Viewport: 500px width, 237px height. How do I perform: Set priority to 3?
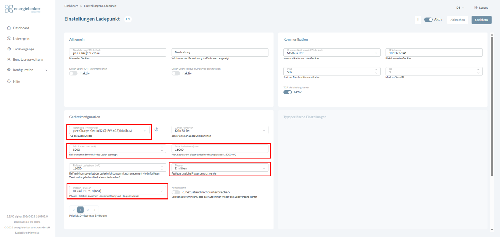[x=94, y=210]
